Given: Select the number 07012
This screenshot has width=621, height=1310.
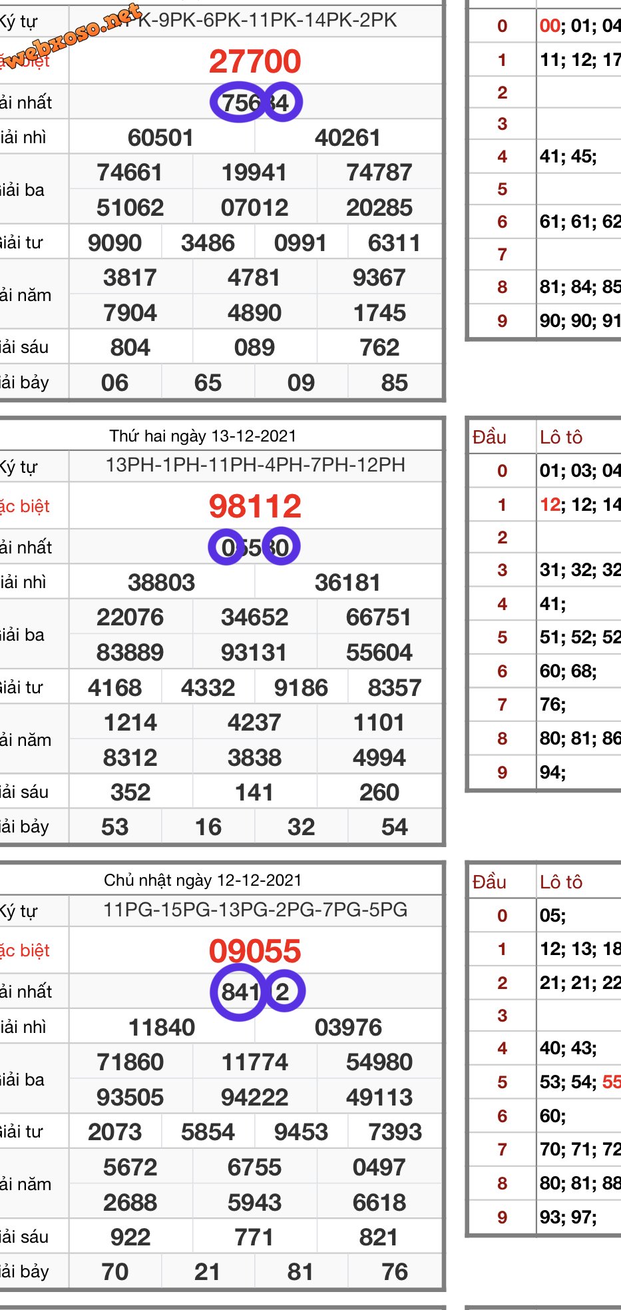Looking at the screenshot, I should pos(254,208).
